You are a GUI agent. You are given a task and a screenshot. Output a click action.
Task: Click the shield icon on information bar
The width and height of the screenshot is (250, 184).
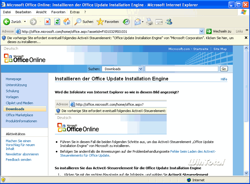4,38
